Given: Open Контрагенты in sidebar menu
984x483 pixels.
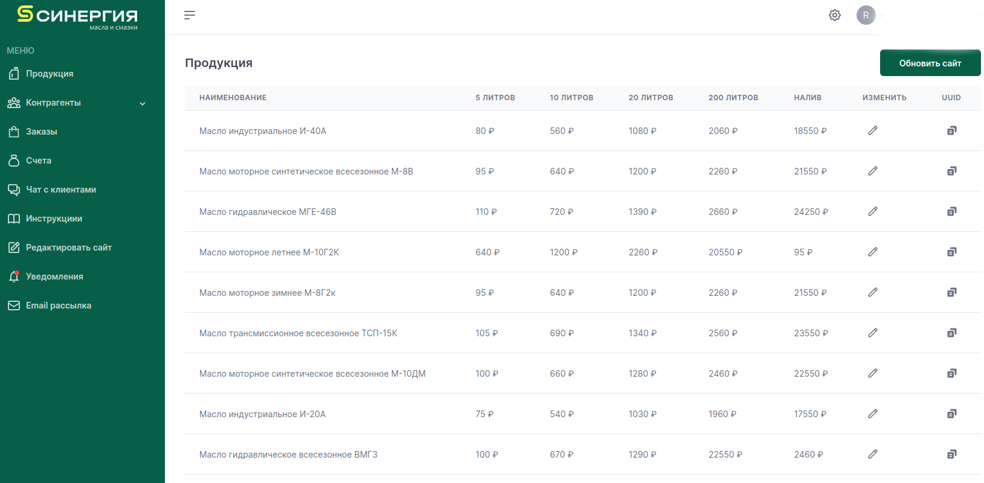Looking at the screenshot, I should 53,103.
